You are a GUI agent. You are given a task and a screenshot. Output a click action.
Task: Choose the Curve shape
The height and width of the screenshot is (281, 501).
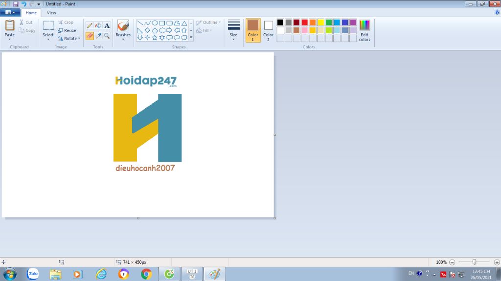[x=147, y=23]
